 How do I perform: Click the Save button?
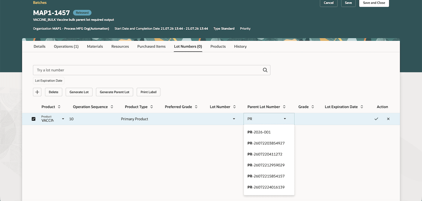click(x=348, y=3)
